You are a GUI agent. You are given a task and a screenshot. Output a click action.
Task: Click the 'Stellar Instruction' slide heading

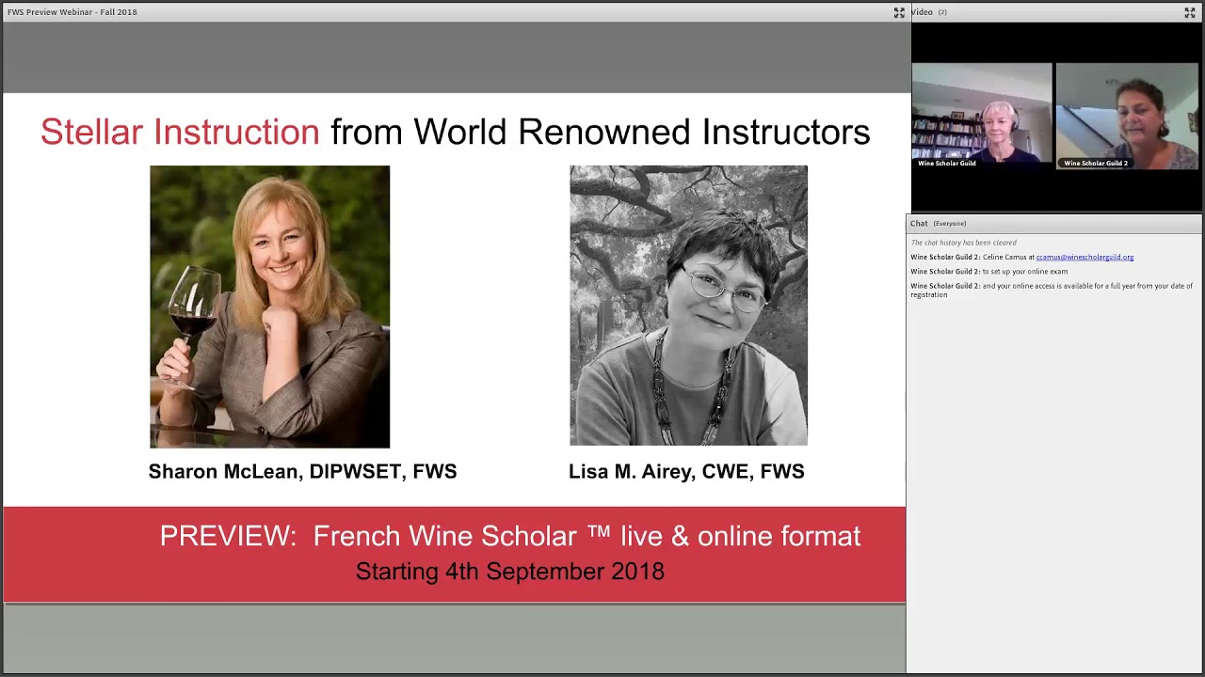(x=180, y=132)
